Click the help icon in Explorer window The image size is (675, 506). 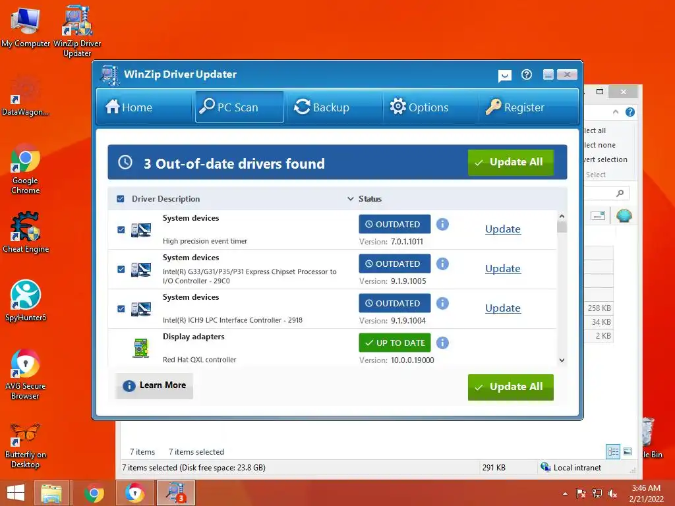(630, 112)
